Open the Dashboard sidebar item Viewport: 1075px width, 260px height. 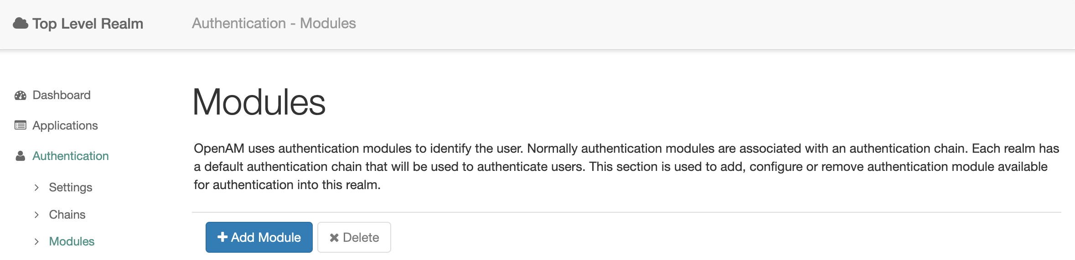pyautogui.click(x=62, y=95)
